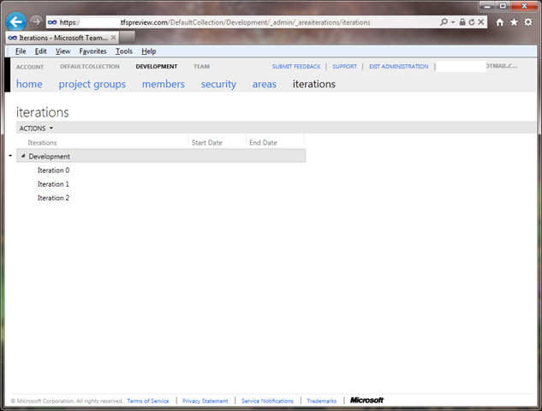
Task: Click the Submit Feedback link
Action: coord(296,66)
